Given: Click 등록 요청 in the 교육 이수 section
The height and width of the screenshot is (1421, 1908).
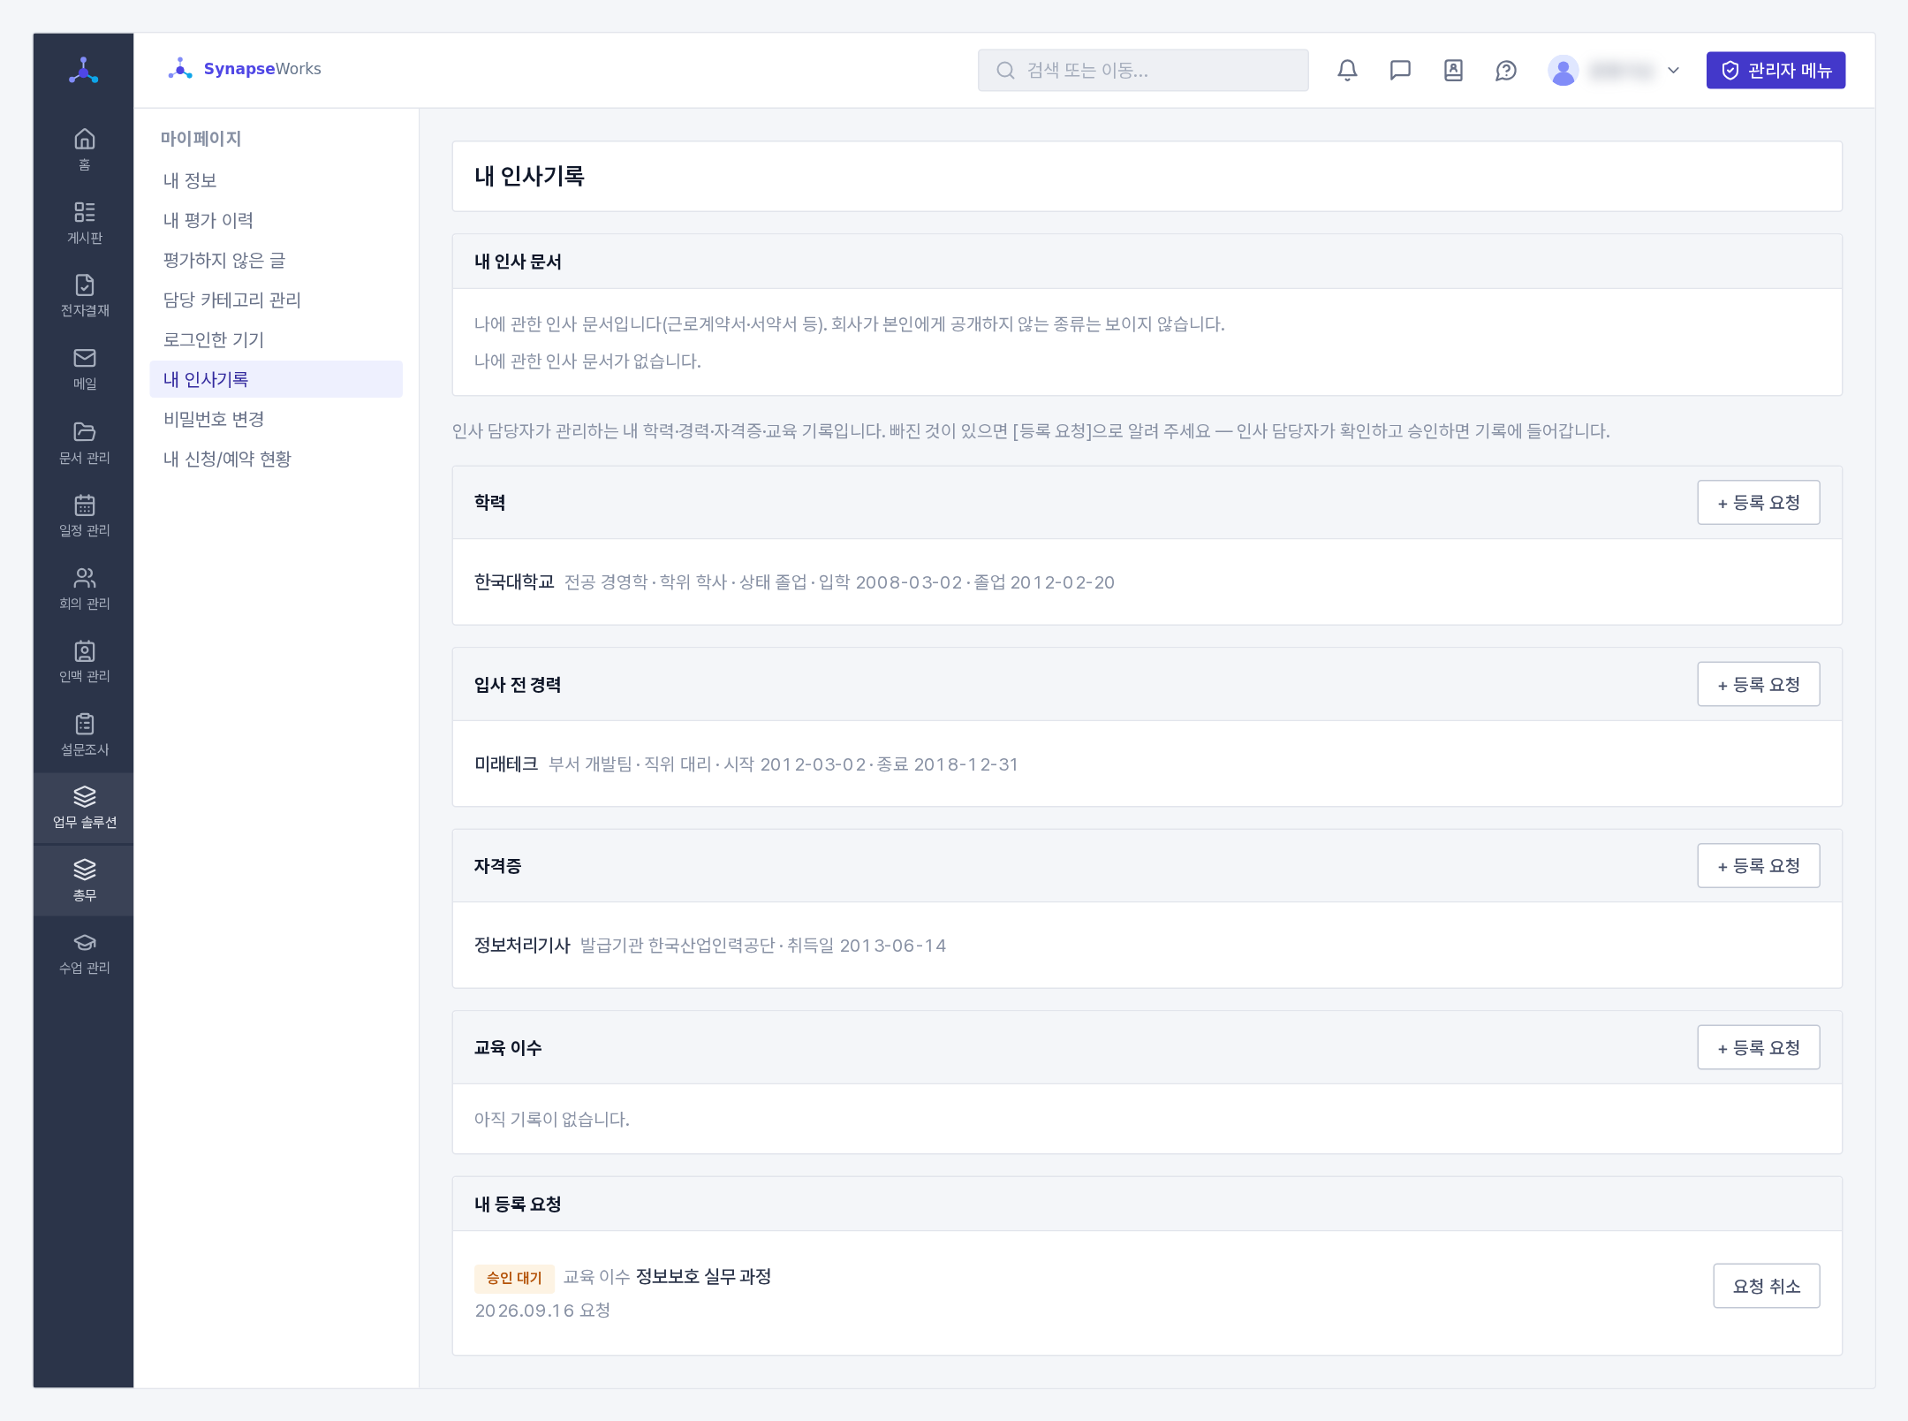Looking at the screenshot, I should (x=1758, y=1047).
